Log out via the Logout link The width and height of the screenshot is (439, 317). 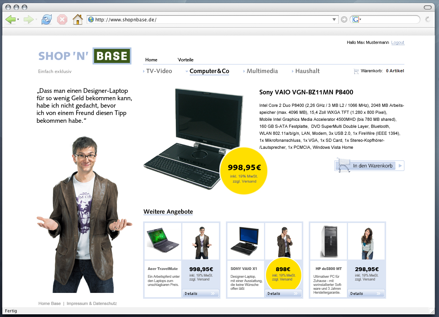[397, 42]
